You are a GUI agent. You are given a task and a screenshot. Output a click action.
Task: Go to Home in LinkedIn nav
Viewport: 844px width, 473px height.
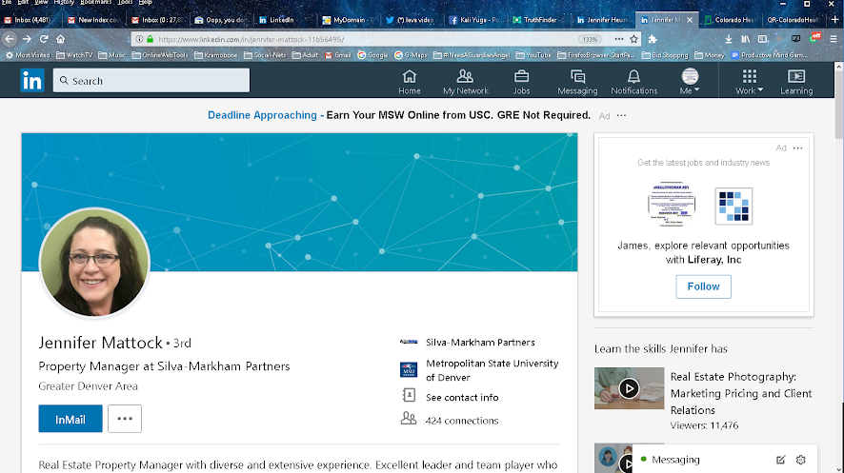click(409, 82)
